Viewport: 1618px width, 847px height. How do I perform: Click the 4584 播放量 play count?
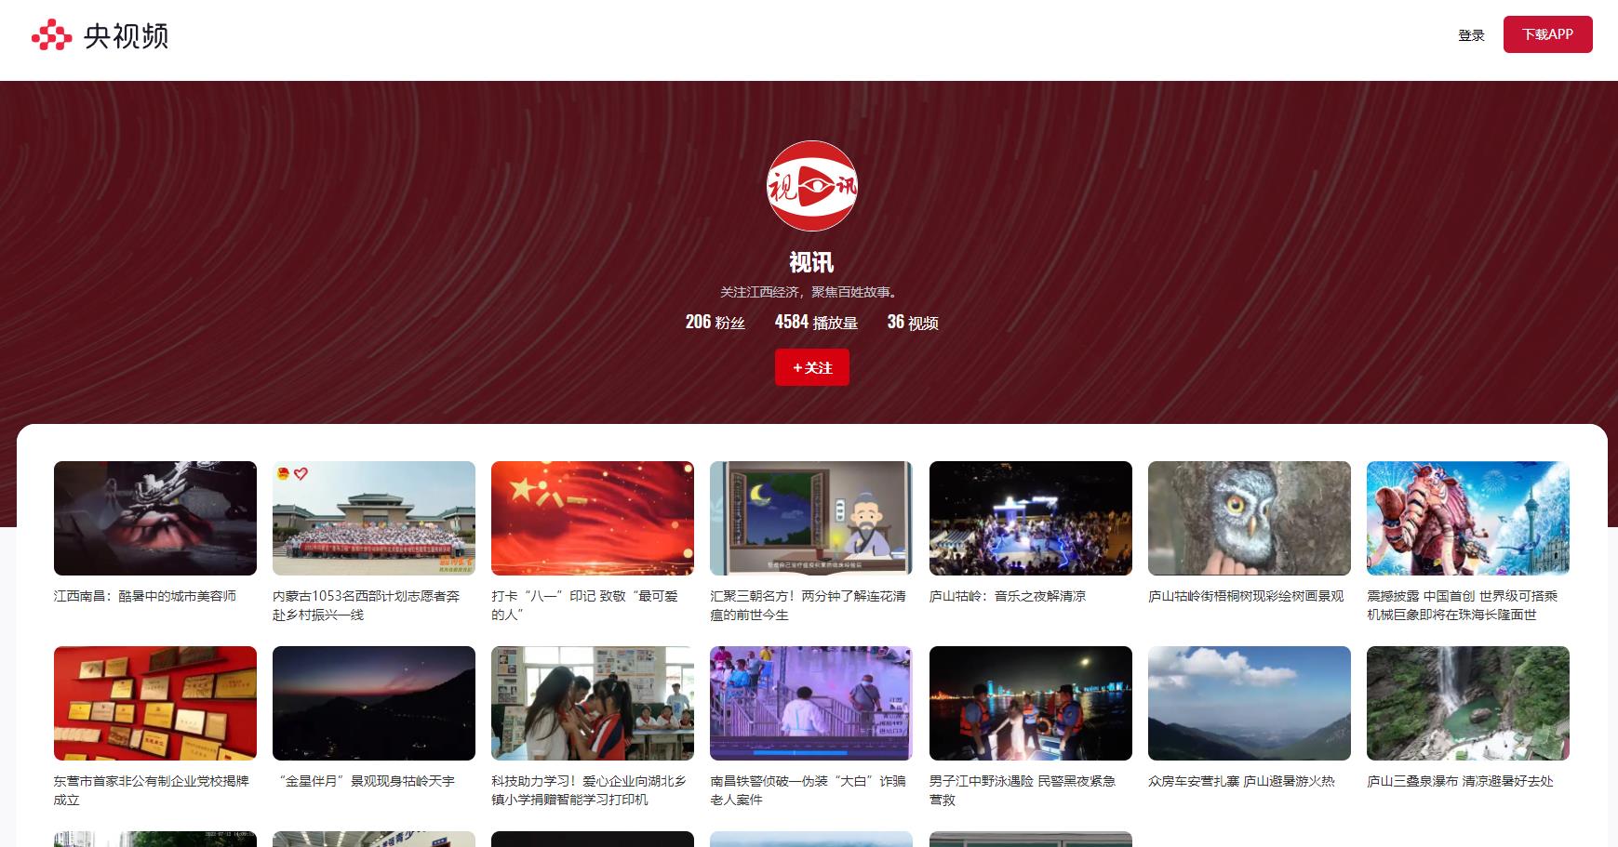point(816,322)
